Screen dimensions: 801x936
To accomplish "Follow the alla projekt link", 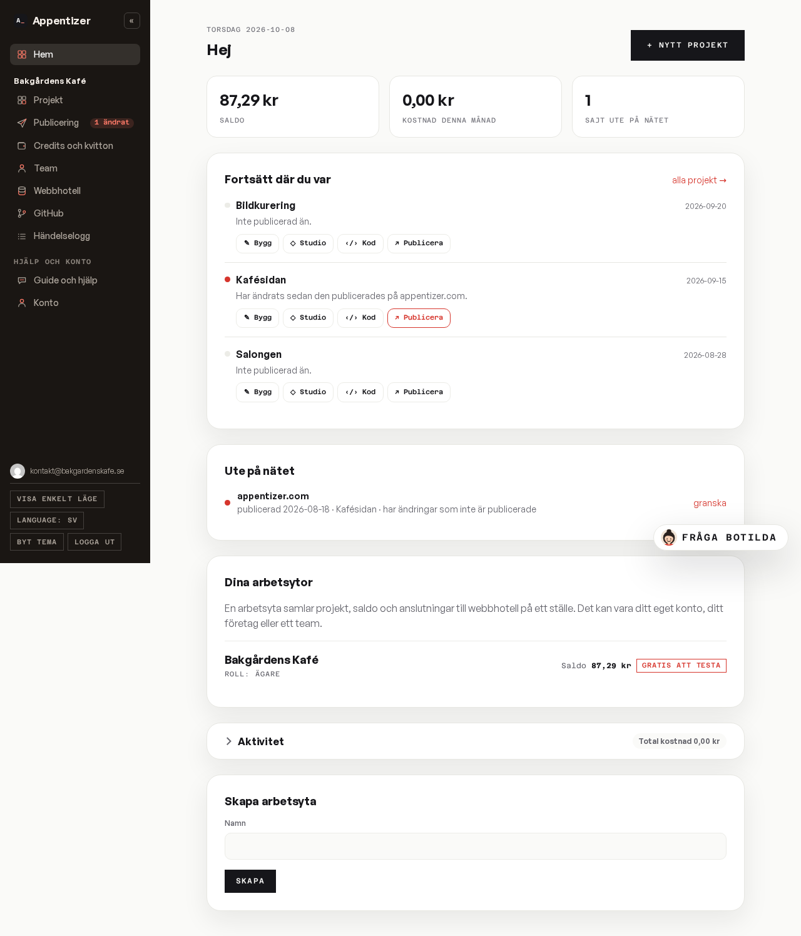I will pos(699,180).
